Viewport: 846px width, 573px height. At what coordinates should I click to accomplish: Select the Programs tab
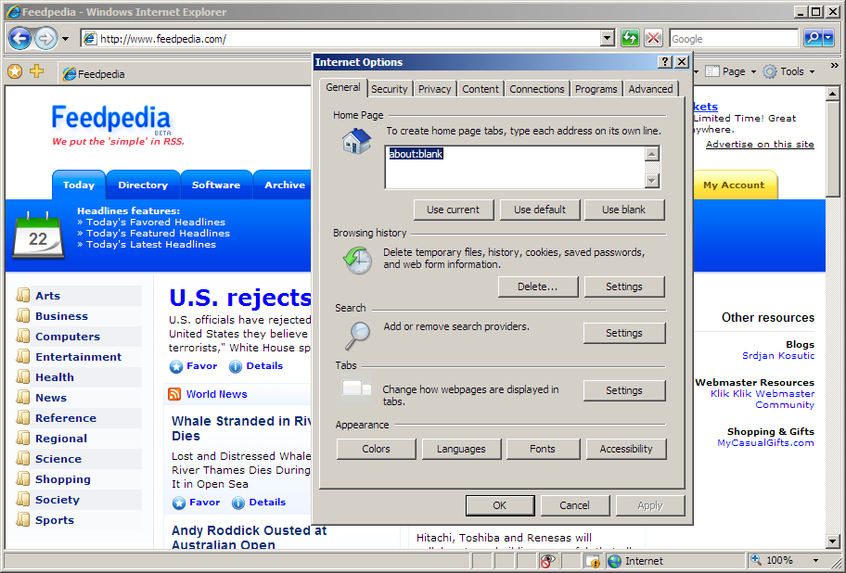[596, 89]
